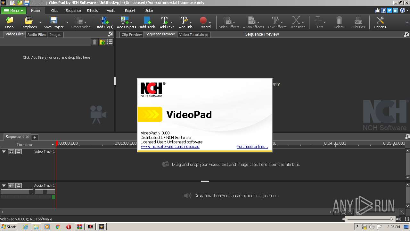Close the Video Tutorials tab
Screen dimensions: 410x231
click(206, 35)
